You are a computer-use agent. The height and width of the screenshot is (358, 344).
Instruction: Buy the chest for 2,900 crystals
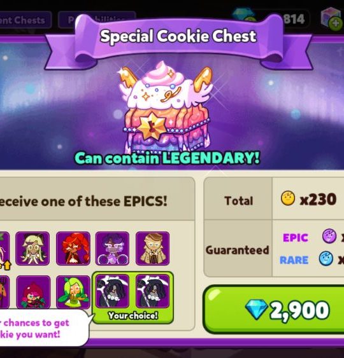pyautogui.click(x=273, y=310)
